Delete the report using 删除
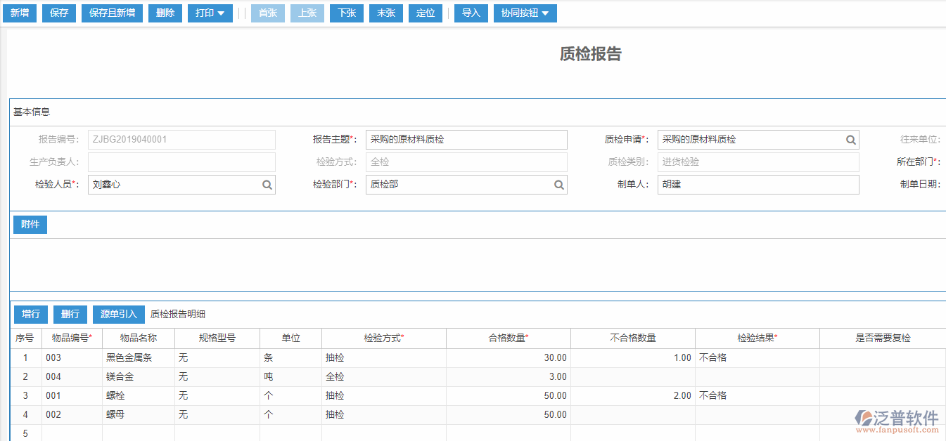946x441 pixels. [x=165, y=13]
